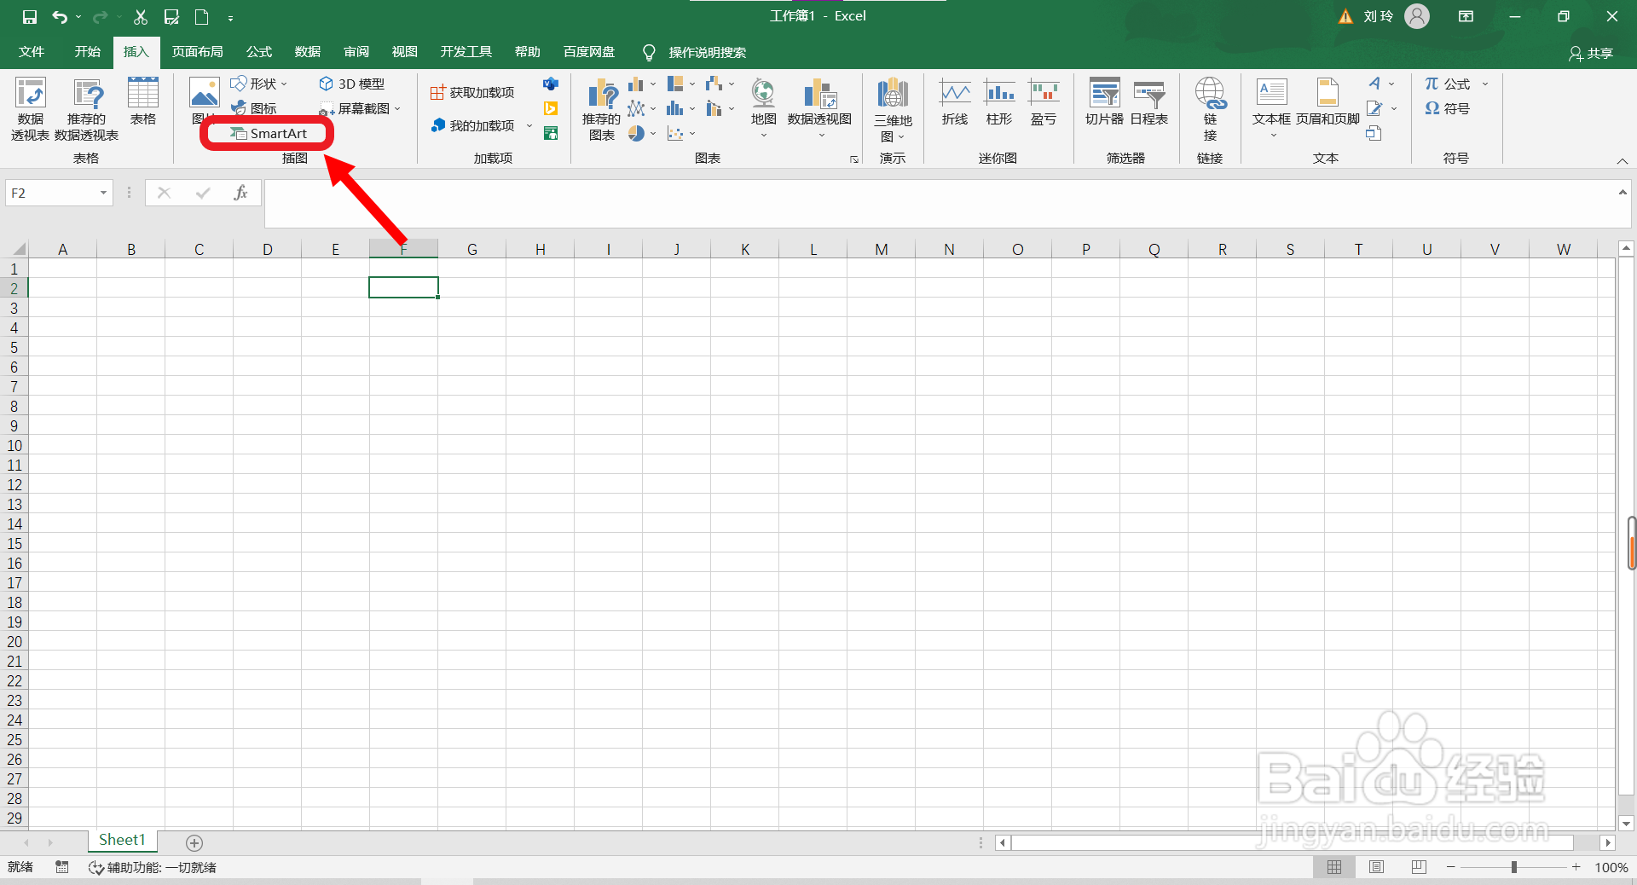Select the Sheet1 worksheet tab
Screen dimensions: 1637x885
pos(122,841)
